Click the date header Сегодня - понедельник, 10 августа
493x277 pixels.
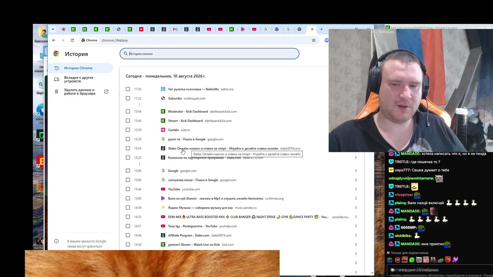(x=166, y=76)
